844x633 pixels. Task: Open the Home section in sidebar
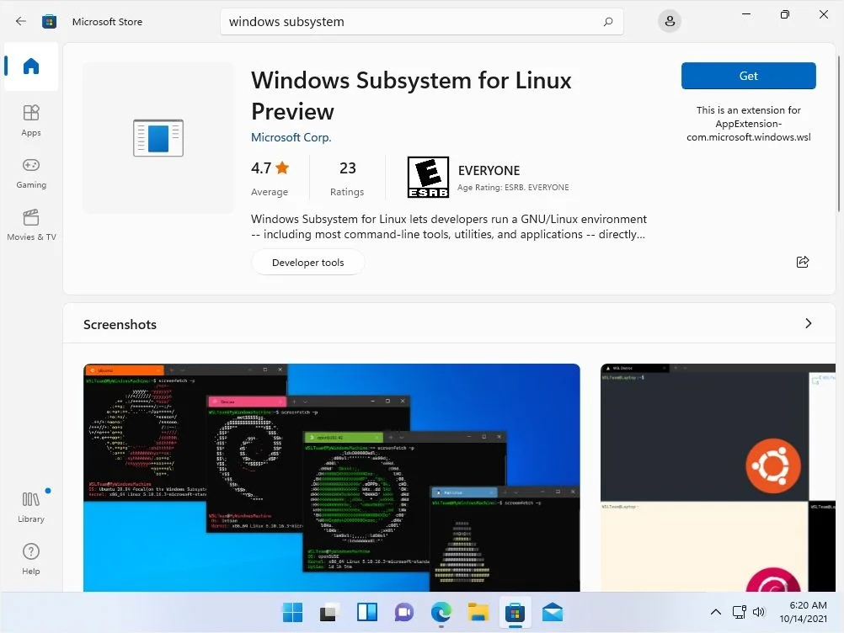tap(31, 66)
